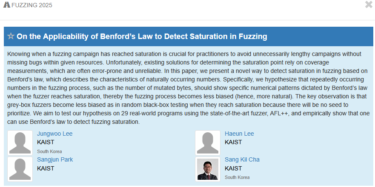Open Sang Kil Cha's profile link

242,159
